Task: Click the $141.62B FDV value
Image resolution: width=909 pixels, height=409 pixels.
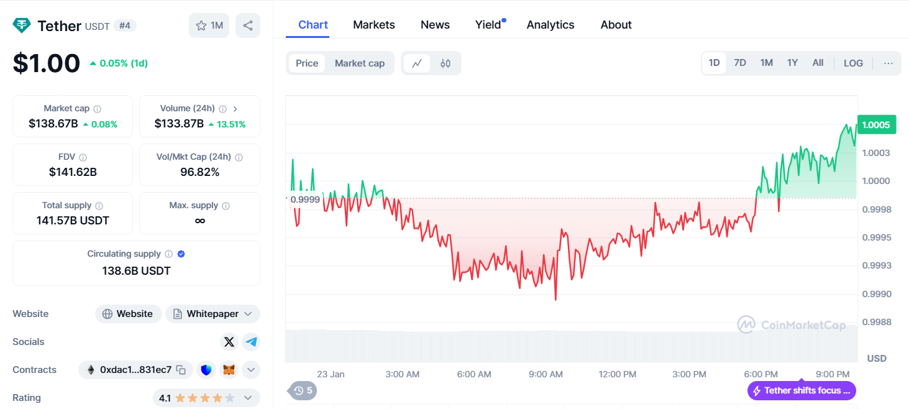Action: coord(73,172)
